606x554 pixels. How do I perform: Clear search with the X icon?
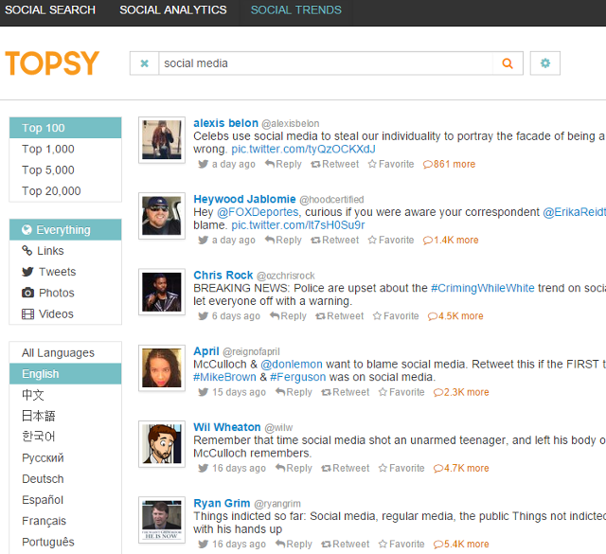pos(144,63)
